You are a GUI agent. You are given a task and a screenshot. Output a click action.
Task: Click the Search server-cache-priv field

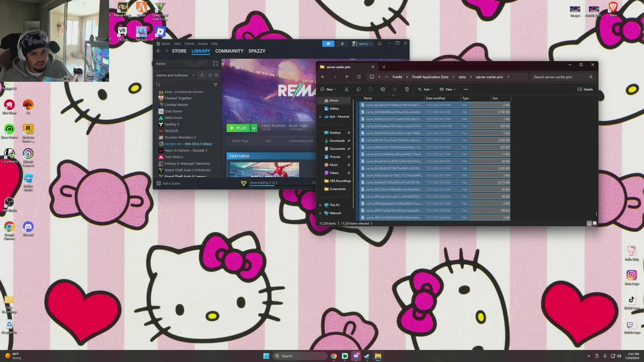tap(562, 77)
